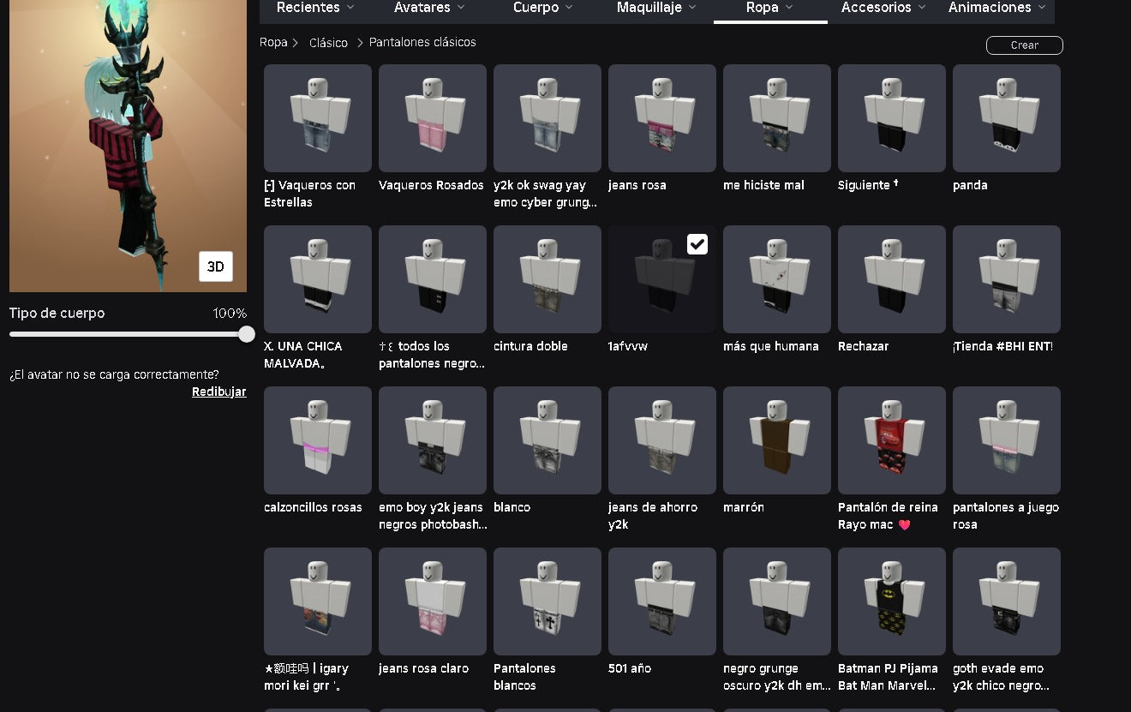Select the Vaqueros Rosados pants thumbnail
The height and width of the screenshot is (712, 1131).
(433, 118)
